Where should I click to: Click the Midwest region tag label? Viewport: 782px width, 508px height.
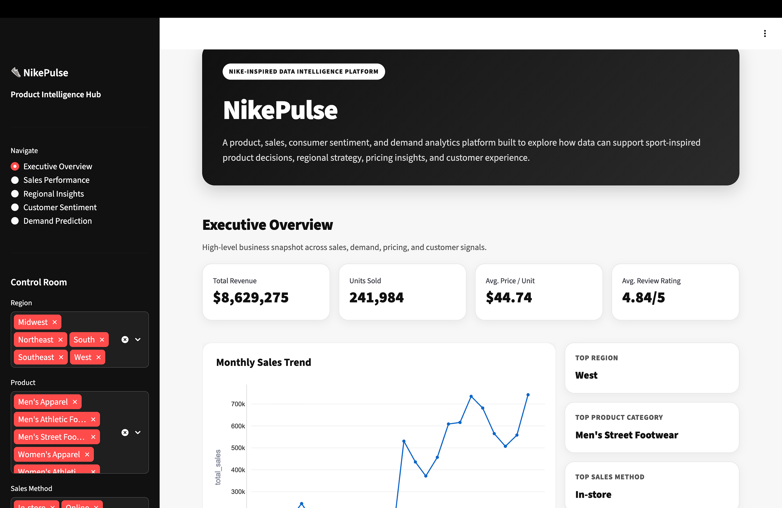(33, 322)
